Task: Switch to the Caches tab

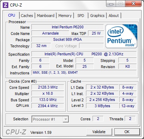Action: tap(27, 16)
